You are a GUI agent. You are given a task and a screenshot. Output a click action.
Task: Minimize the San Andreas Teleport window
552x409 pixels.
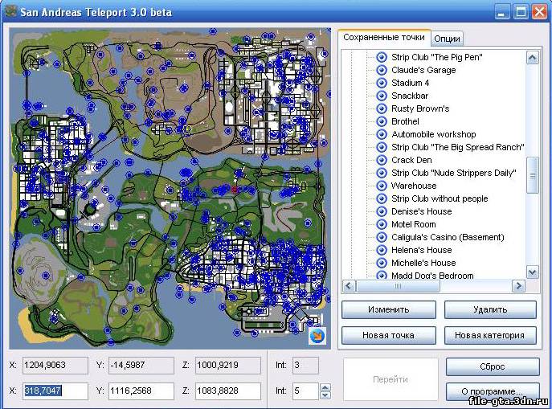click(502, 12)
